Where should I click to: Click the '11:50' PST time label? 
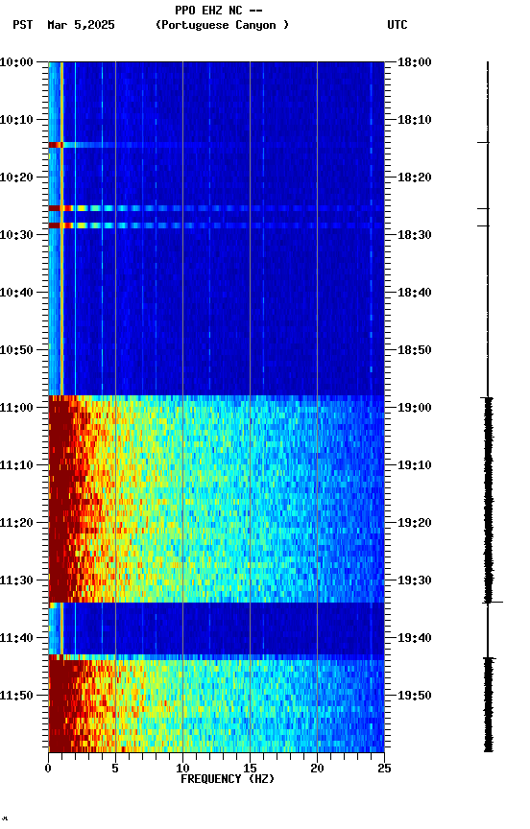click(x=16, y=697)
